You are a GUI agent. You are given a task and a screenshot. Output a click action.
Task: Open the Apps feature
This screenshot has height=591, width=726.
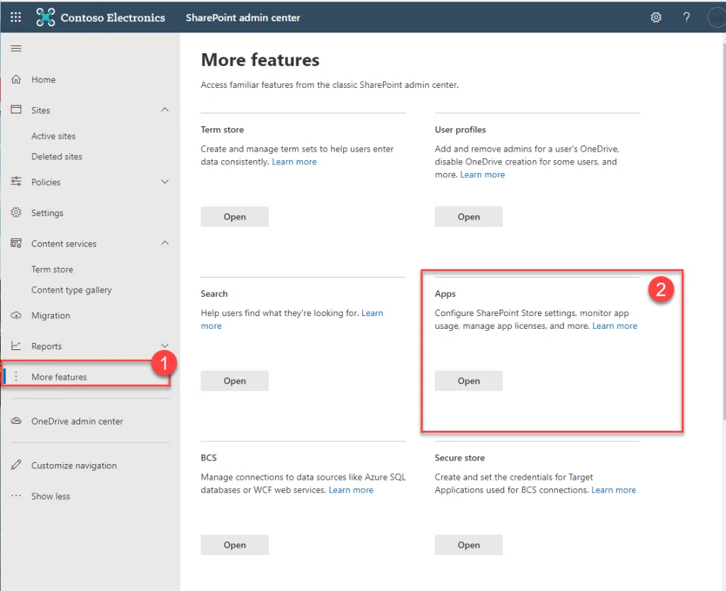469,381
